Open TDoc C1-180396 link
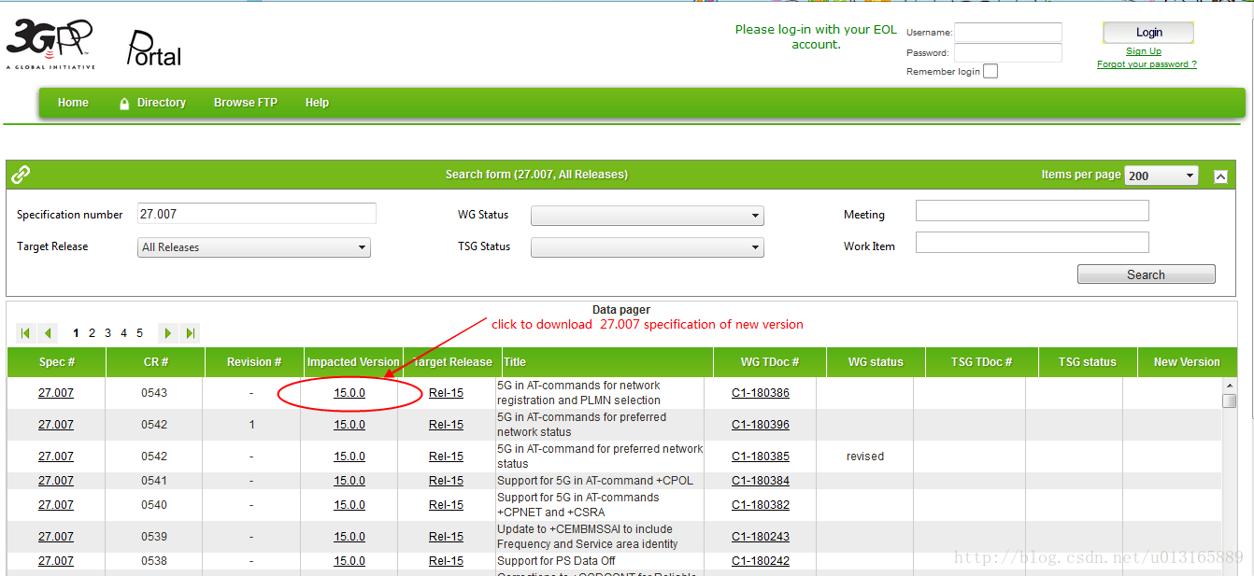 [x=761, y=425]
